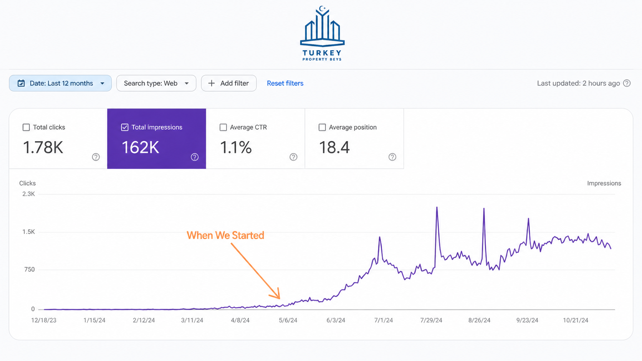Select the Total impressions 162K card
This screenshot has width=642, height=361.
coord(157,138)
